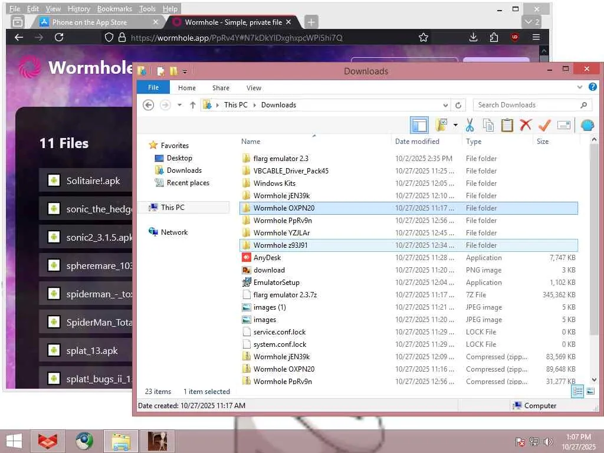The image size is (604, 453).
Task: Open the Firefox Bookmarks menu
Action: (114, 8)
